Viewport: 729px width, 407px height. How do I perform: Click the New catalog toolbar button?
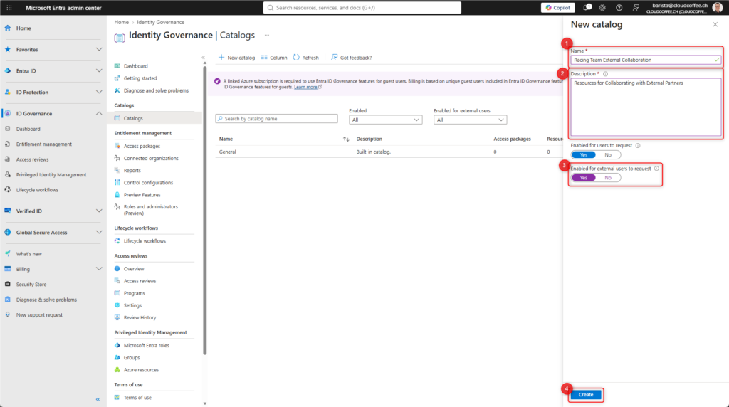(x=236, y=58)
